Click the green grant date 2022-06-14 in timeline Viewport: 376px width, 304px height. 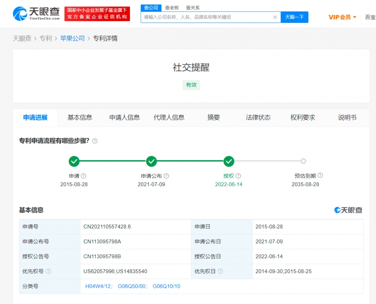tap(229, 184)
